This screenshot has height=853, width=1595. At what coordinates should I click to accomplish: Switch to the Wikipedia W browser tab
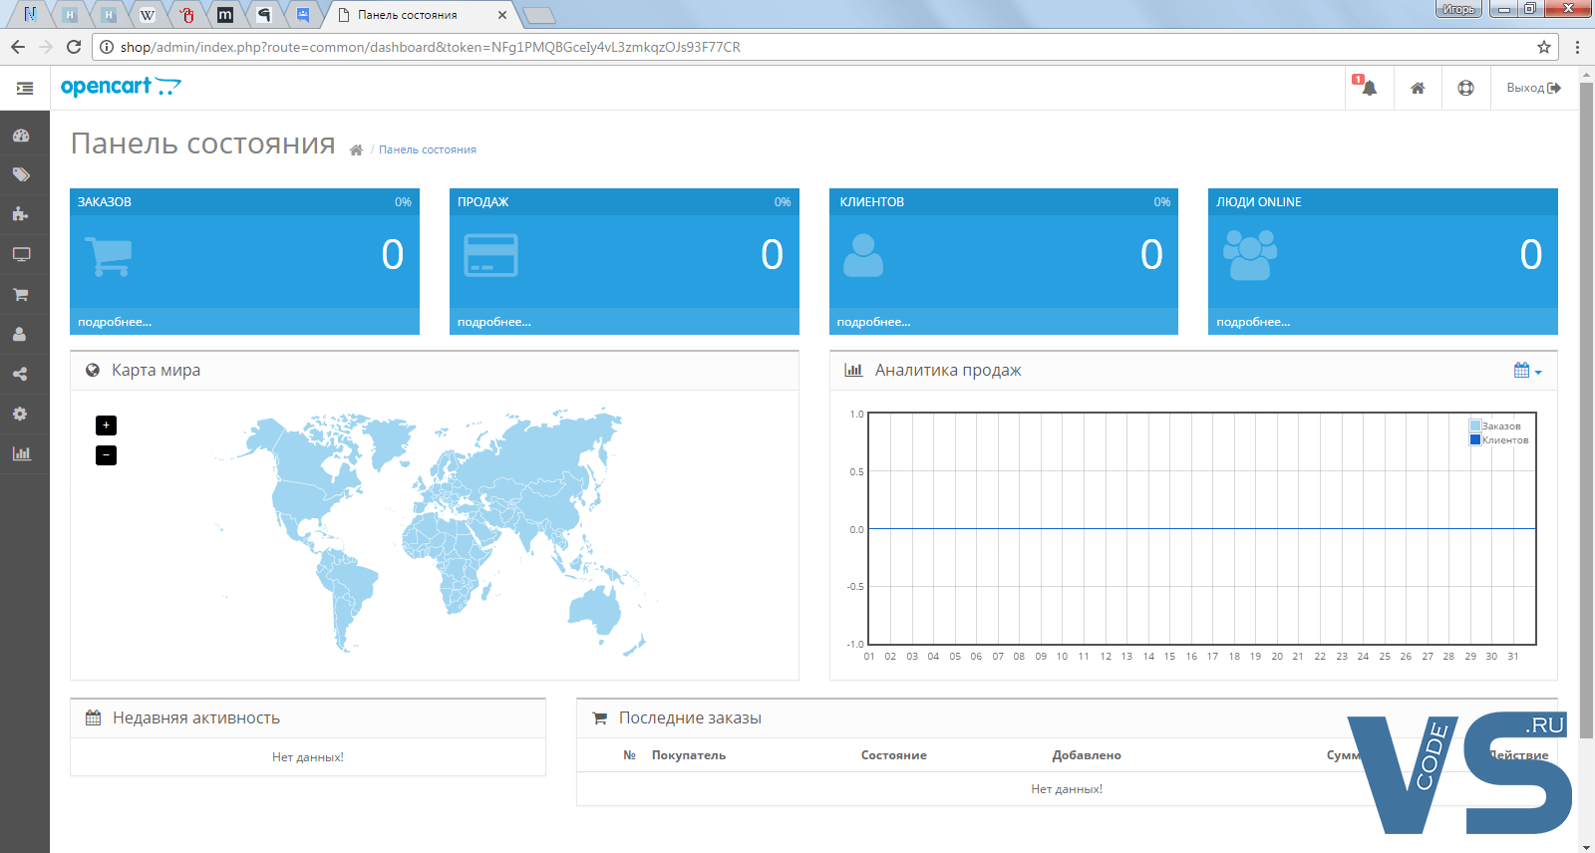pos(148,15)
